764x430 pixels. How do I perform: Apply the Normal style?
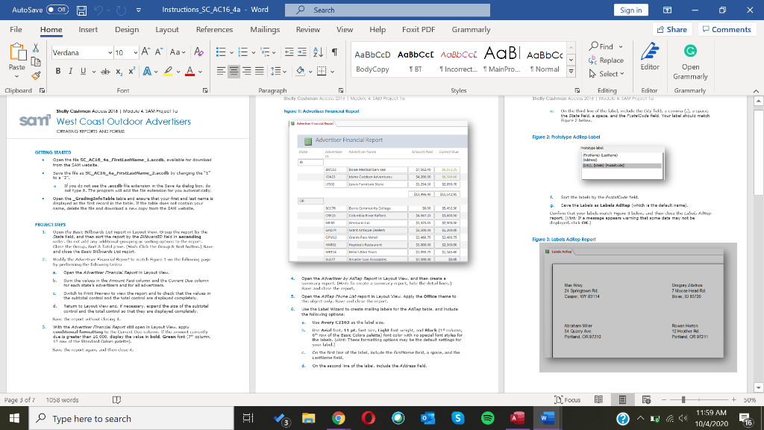(x=545, y=61)
